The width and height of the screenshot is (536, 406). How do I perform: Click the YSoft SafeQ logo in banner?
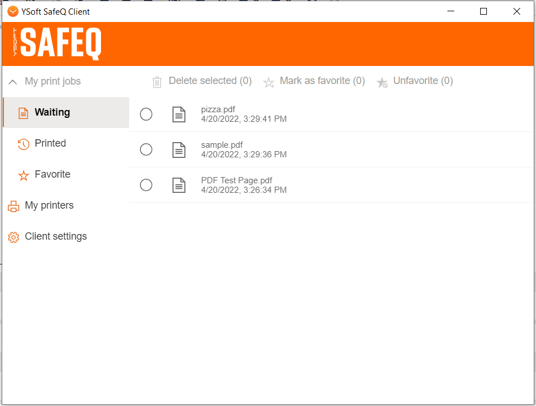click(57, 43)
